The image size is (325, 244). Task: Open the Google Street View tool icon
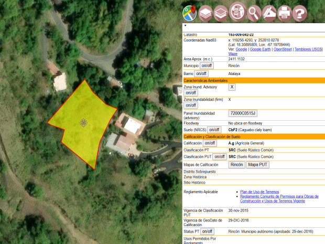(x=237, y=12)
